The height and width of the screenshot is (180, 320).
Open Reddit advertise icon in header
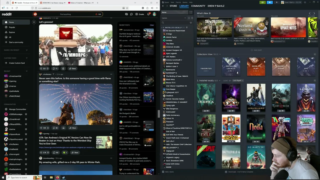pyautogui.click(x=126, y=14)
